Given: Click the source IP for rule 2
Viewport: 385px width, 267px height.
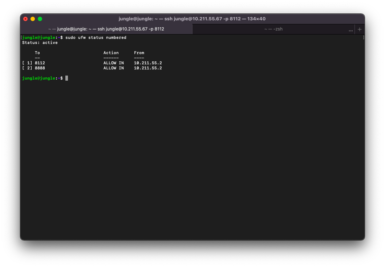Looking at the screenshot, I should coord(148,68).
